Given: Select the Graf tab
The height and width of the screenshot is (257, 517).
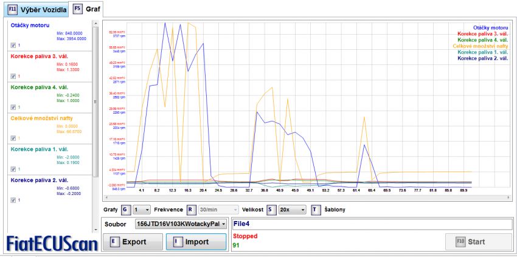Looking at the screenshot, I should [x=88, y=10].
